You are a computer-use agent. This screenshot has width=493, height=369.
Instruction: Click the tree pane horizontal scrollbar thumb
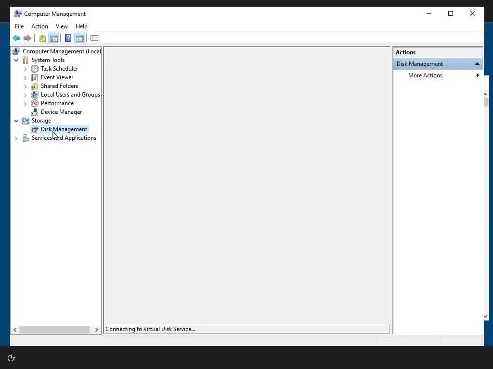tap(54, 330)
